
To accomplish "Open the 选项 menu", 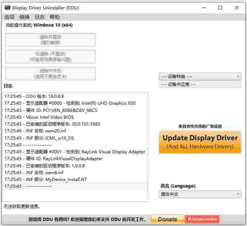I will click(9, 17).
